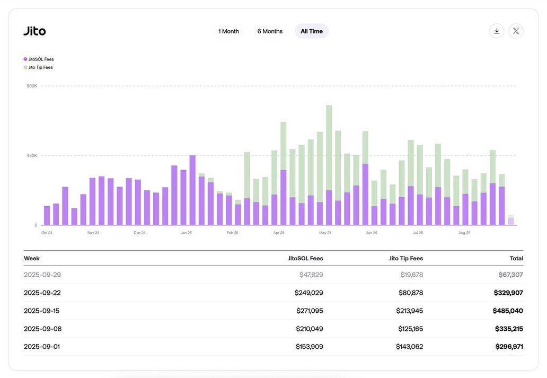
Task: Choose the All Time range tab
Action: (312, 31)
